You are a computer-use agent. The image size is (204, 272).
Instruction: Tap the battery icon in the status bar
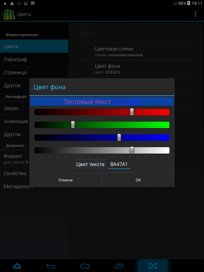click(x=189, y=3)
